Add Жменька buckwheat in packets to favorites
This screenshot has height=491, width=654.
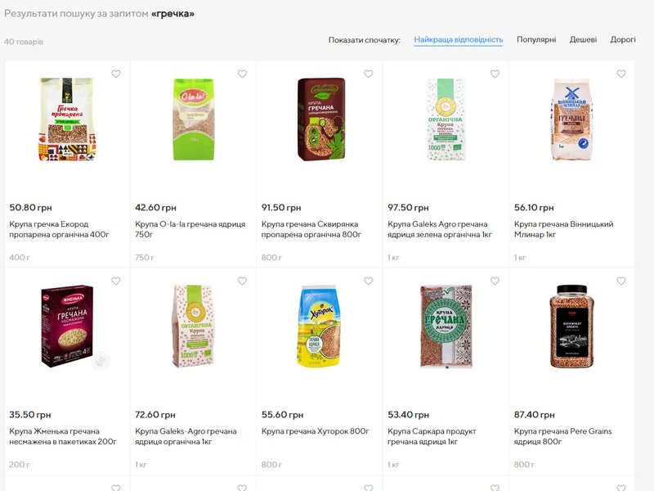116,282
